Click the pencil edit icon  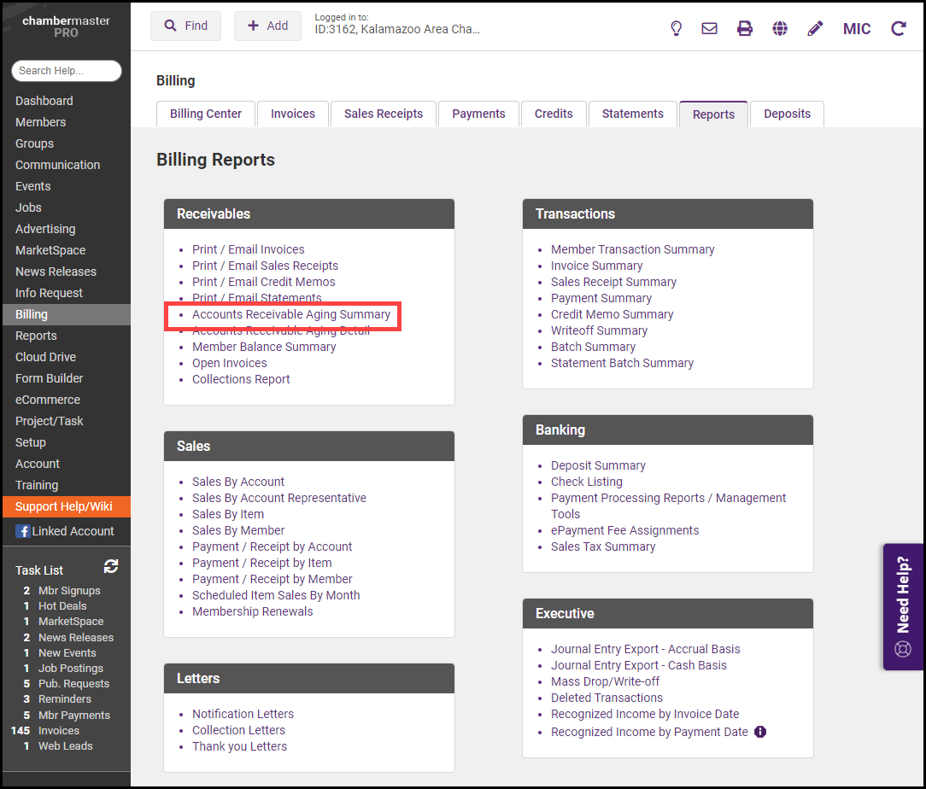click(x=815, y=28)
